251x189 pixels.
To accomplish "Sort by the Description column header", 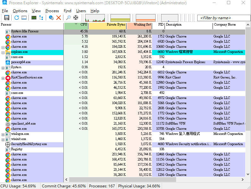I will pyautogui.click(x=189, y=26).
